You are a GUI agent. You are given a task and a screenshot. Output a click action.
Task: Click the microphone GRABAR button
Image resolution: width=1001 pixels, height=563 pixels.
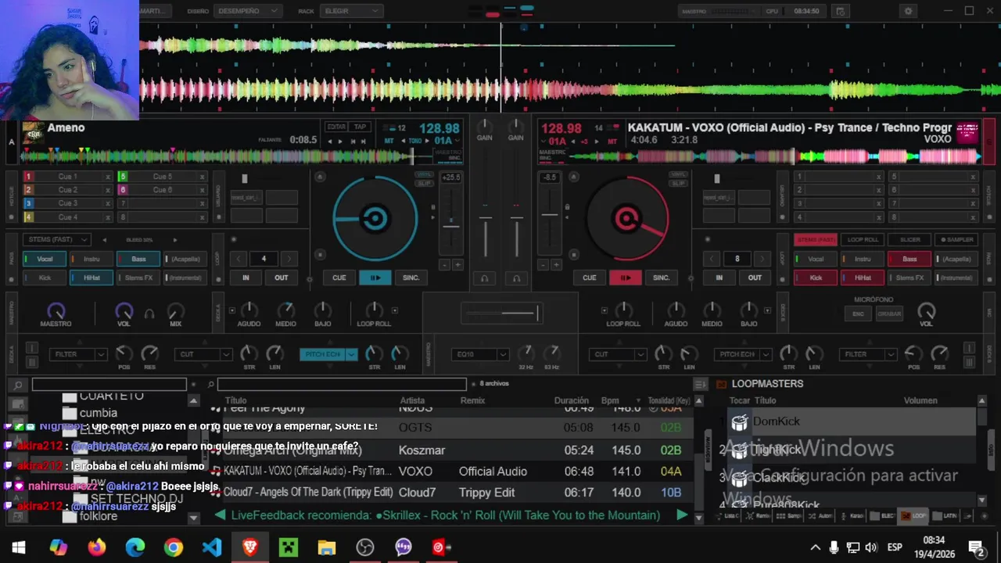tap(889, 314)
